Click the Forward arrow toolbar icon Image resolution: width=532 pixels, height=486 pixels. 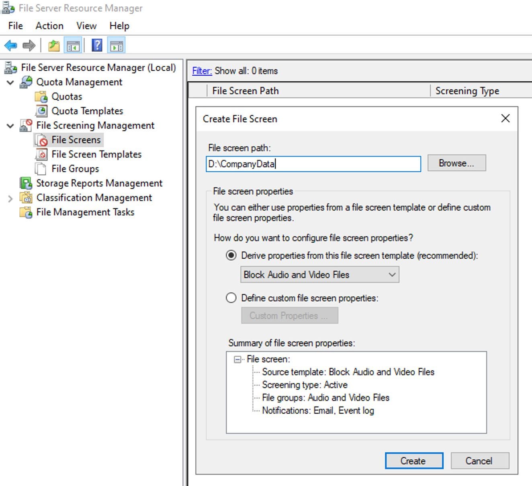29,45
